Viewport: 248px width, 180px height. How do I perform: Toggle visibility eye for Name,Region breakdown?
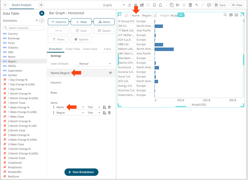110,73
